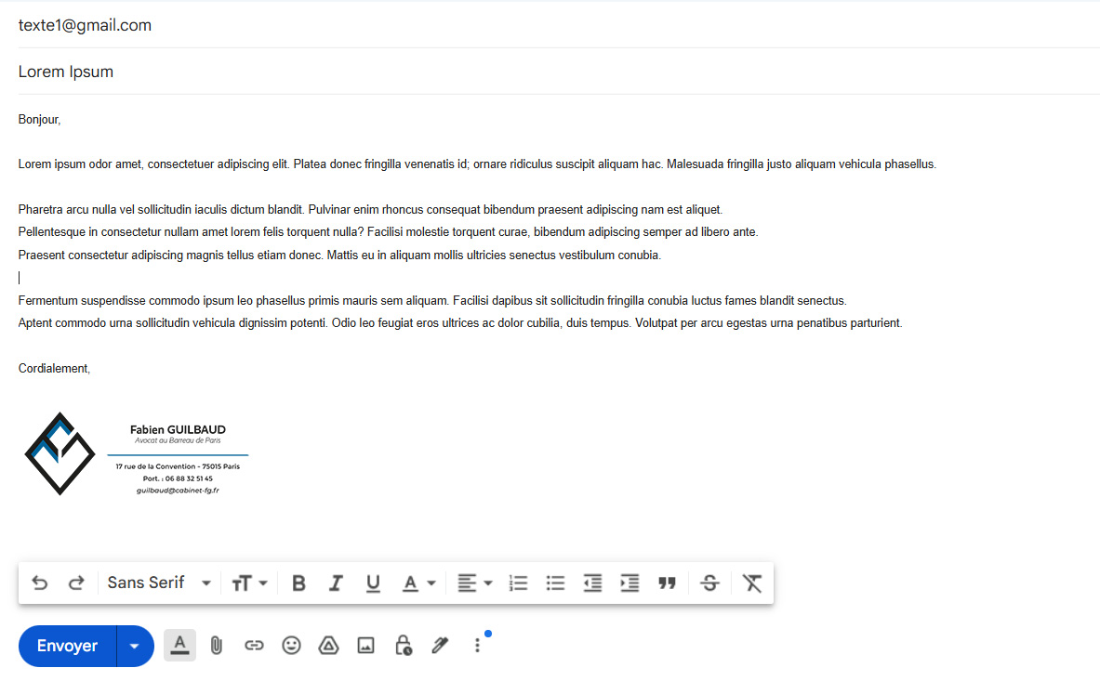Apply blockquote formatting
The height and width of the screenshot is (681, 1100).
pos(667,583)
